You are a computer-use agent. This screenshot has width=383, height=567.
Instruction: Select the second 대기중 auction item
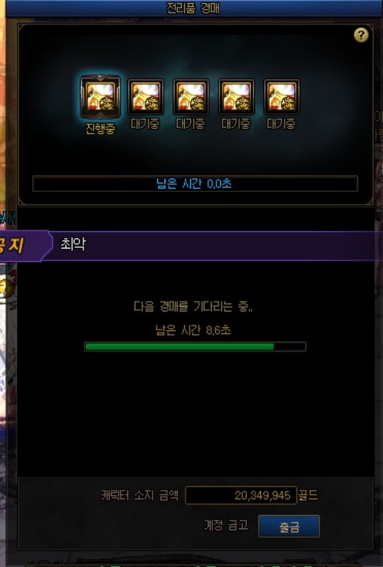point(191,97)
